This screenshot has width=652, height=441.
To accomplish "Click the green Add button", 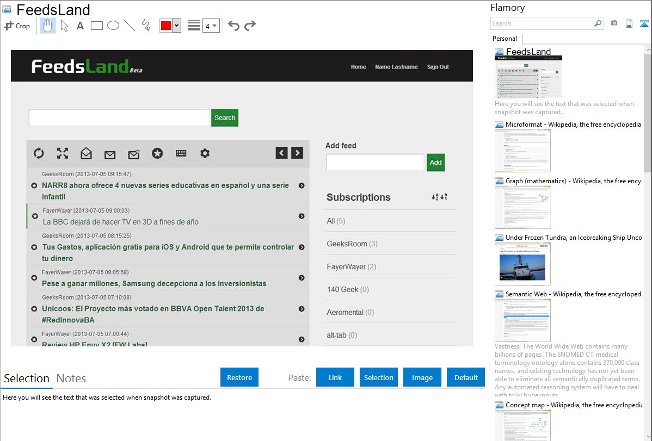I will [436, 163].
